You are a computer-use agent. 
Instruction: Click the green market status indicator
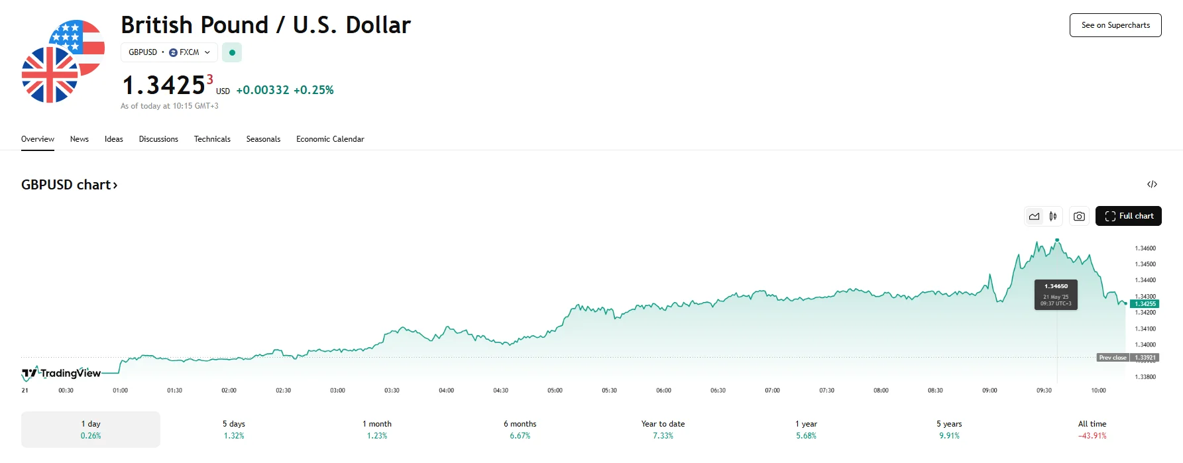[x=232, y=52]
